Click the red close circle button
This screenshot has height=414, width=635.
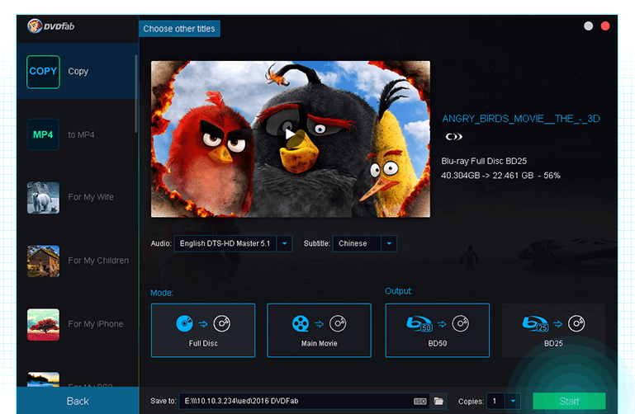[605, 26]
